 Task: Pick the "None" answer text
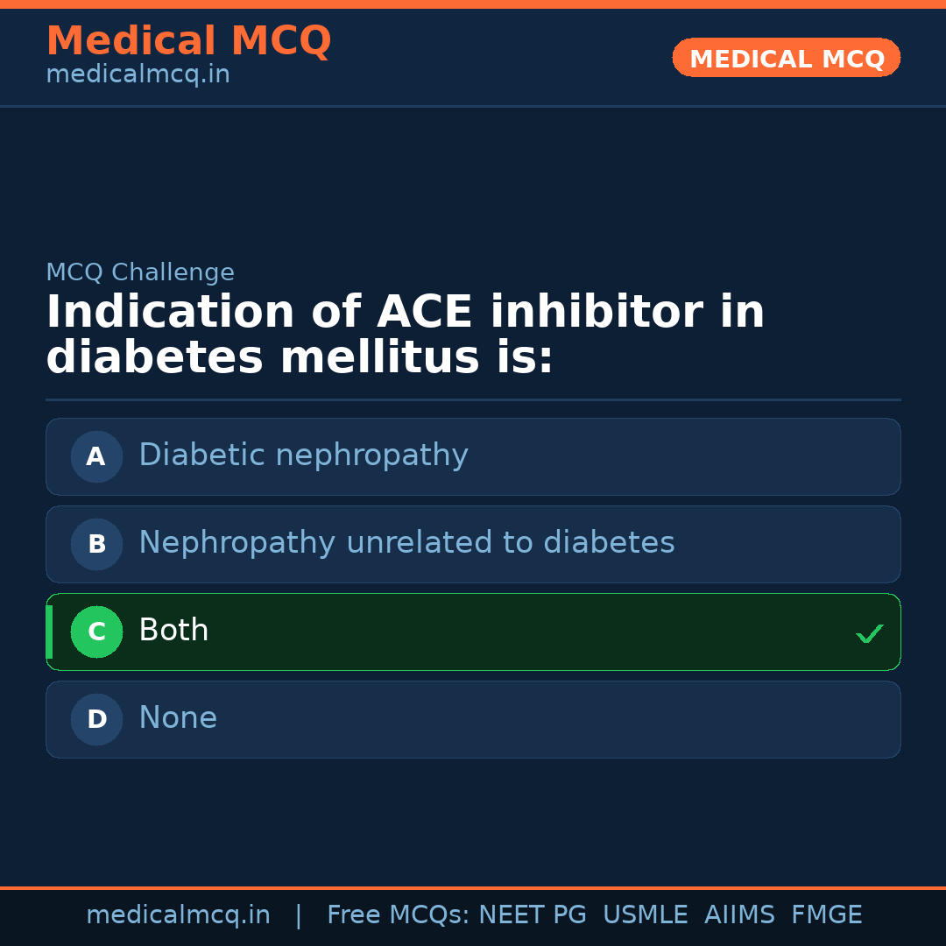click(x=178, y=718)
